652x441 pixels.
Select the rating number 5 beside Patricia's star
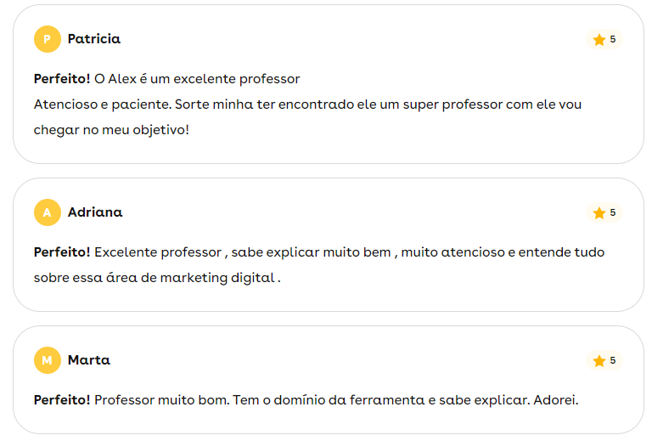point(613,39)
